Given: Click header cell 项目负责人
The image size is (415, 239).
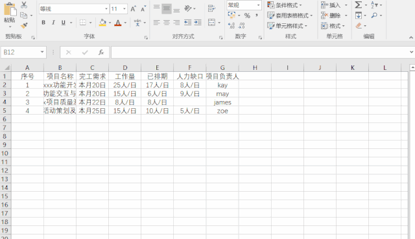Looking at the screenshot, I should click(222, 76).
